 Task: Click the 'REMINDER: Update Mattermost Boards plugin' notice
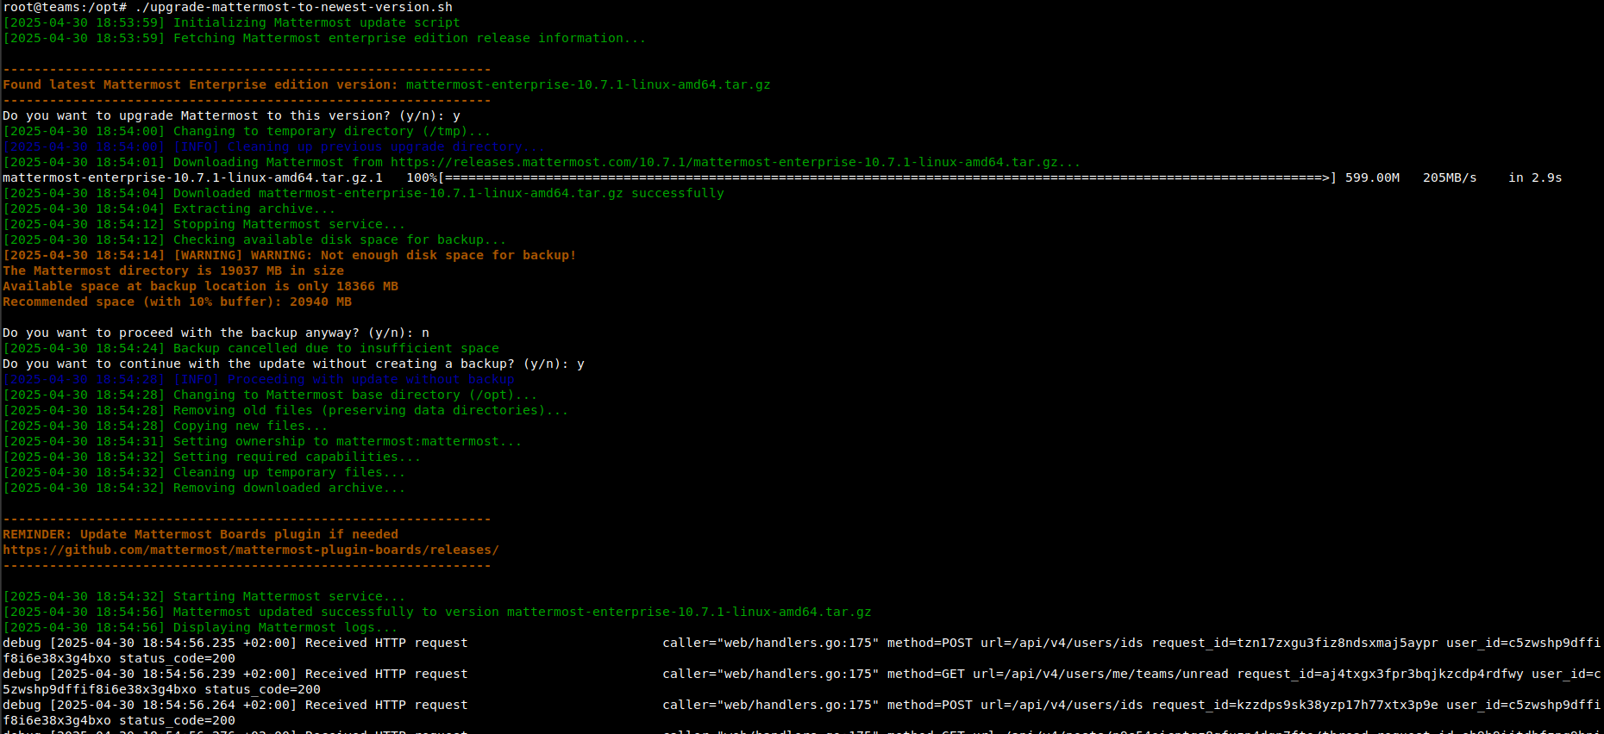[x=200, y=534]
